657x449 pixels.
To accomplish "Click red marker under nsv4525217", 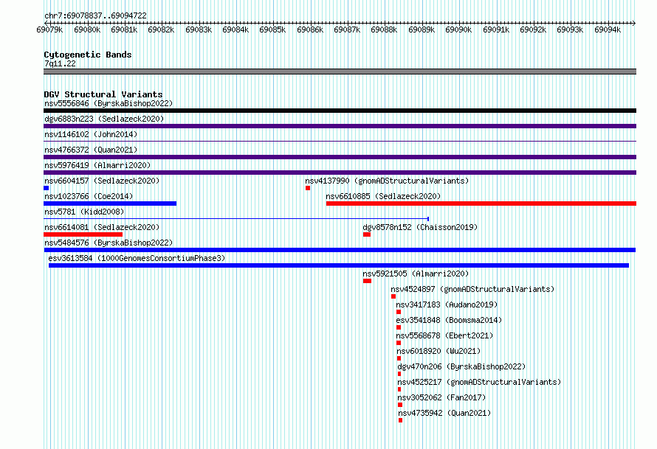I will [399, 389].
